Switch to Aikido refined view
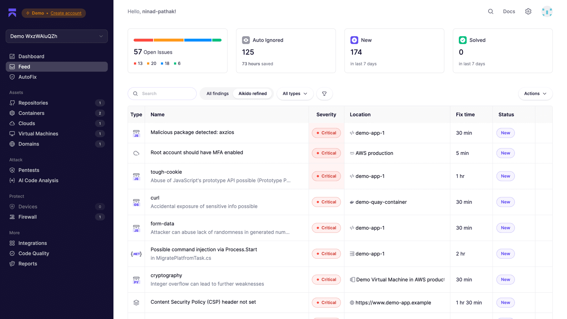Viewport: 567px width, 319px height. [253, 94]
